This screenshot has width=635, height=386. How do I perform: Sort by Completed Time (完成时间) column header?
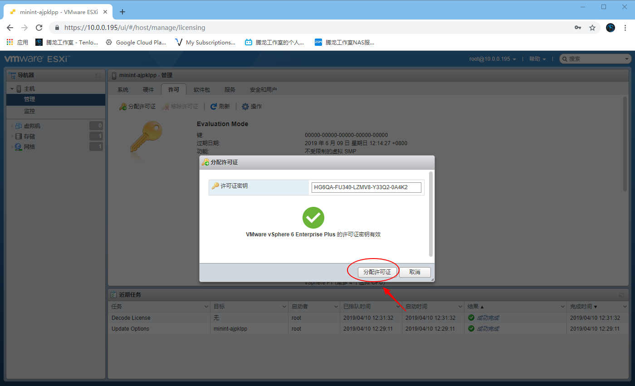[598, 307]
